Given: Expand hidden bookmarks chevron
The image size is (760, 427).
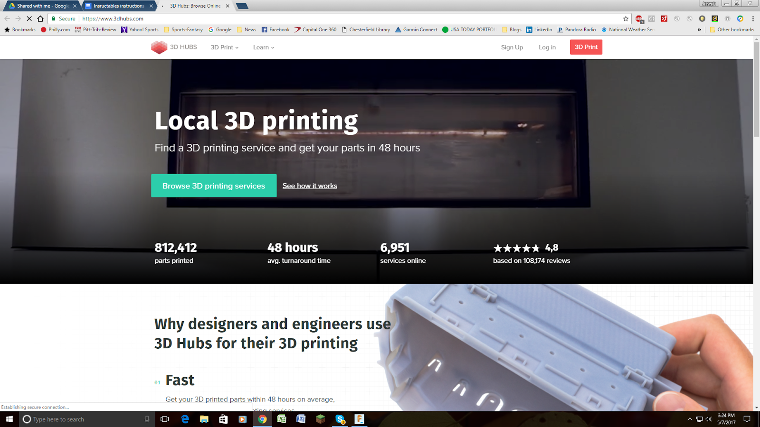Looking at the screenshot, I should 699,29.
